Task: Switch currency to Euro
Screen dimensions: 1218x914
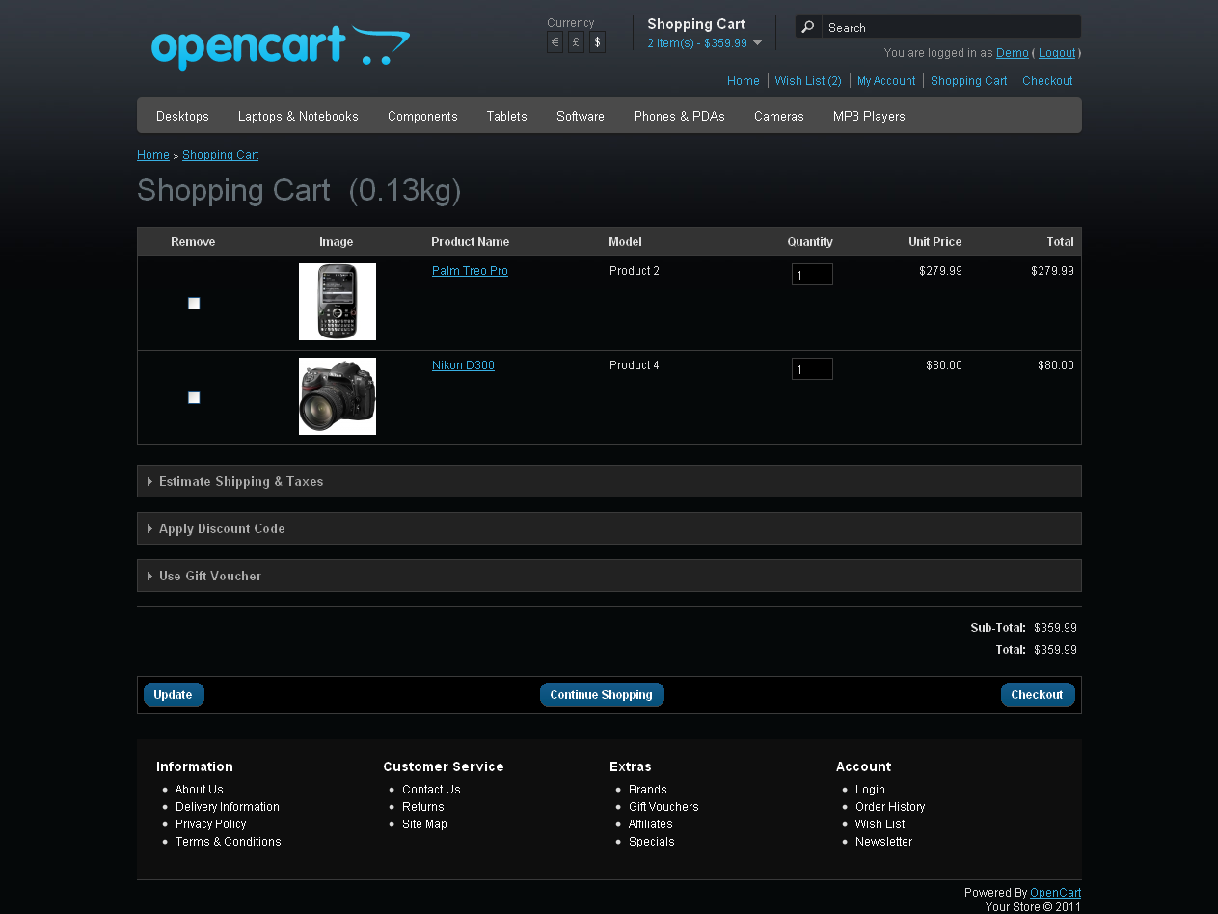Action: [x=555, y=42]
